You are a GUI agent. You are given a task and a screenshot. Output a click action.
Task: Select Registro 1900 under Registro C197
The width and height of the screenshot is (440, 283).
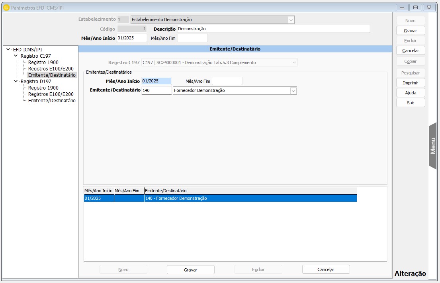43,62
